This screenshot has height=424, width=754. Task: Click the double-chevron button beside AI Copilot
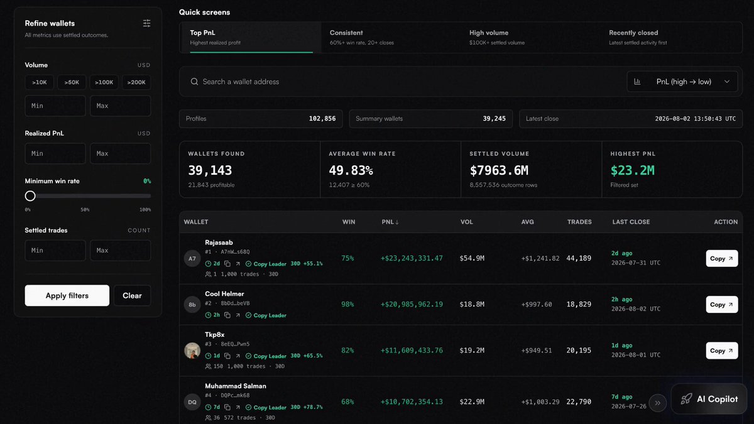click(658, 403)
